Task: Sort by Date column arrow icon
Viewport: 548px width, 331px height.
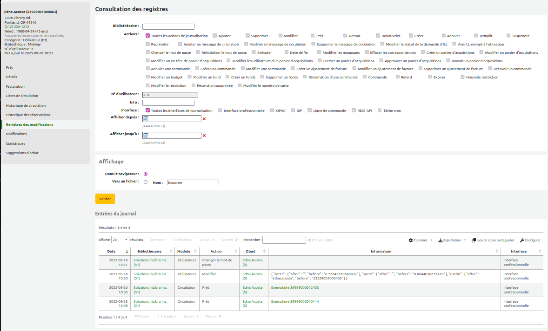Action: point(127,252)
